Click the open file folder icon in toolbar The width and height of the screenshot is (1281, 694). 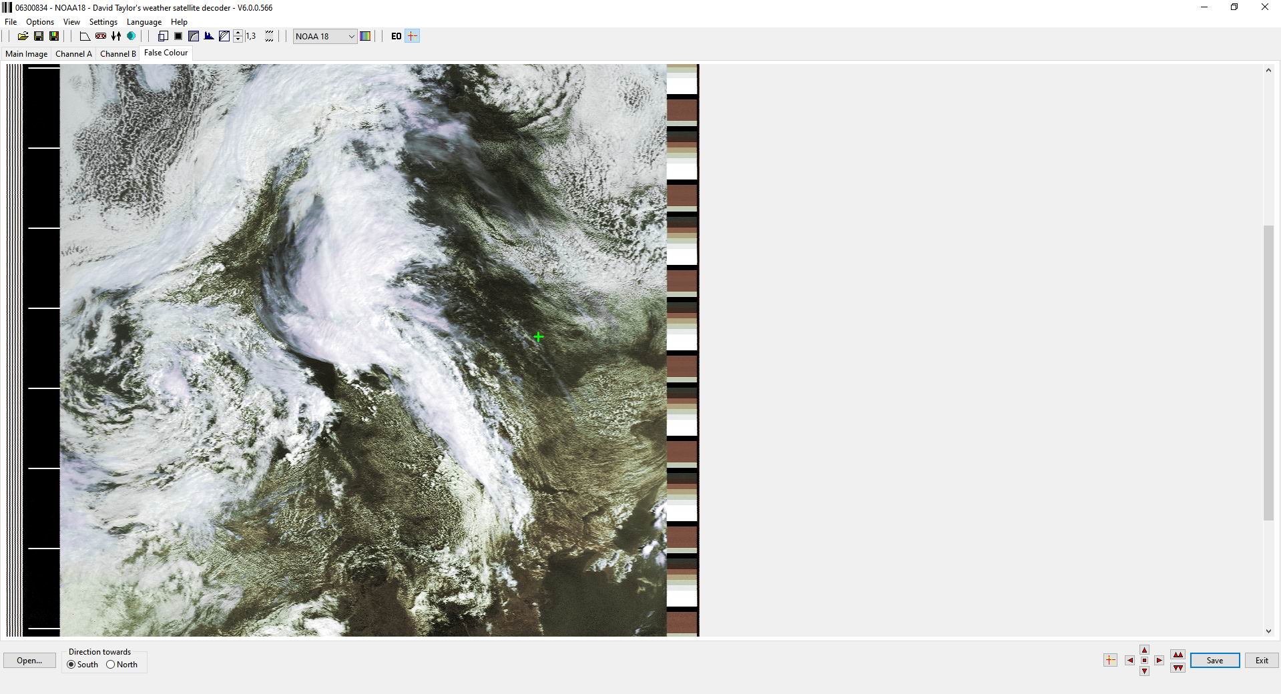coord(23,36)
